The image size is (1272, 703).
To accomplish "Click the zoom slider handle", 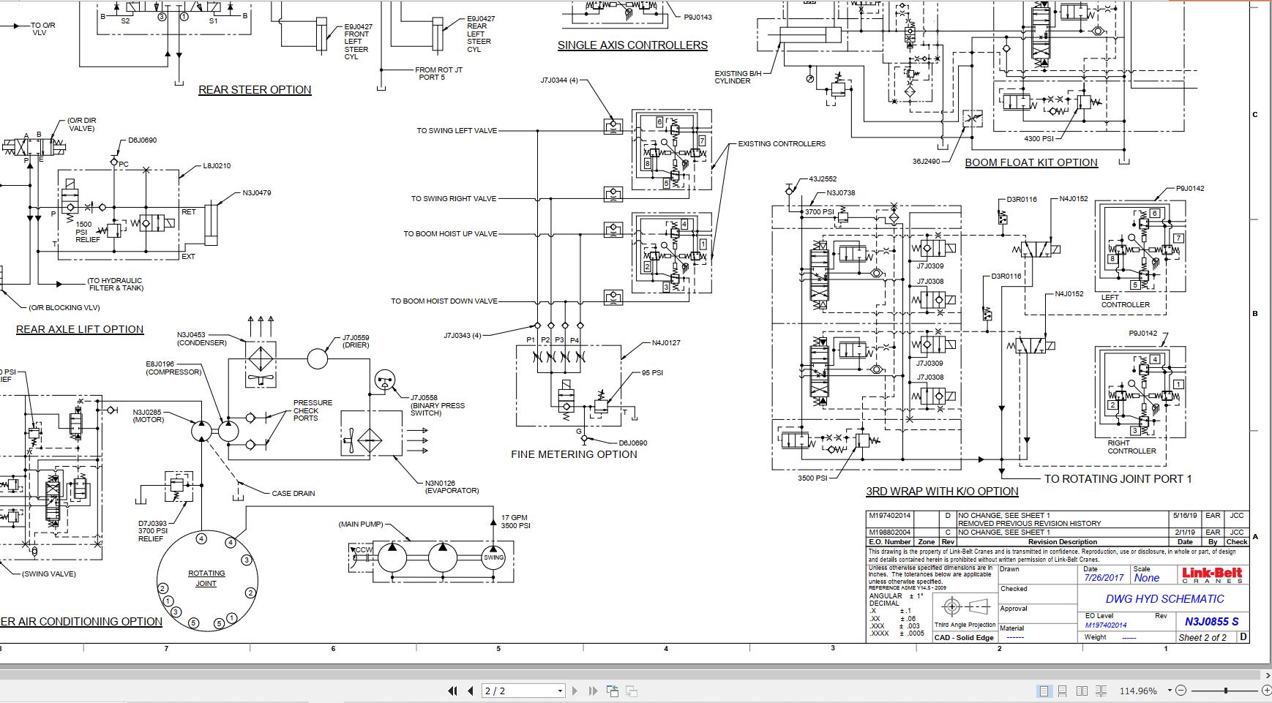I will coord(1226,691).
